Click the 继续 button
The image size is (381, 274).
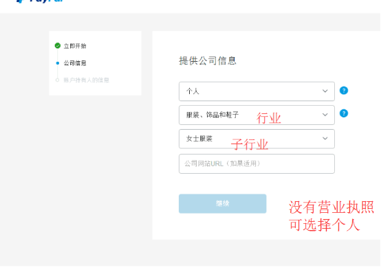tap(222, 204)
